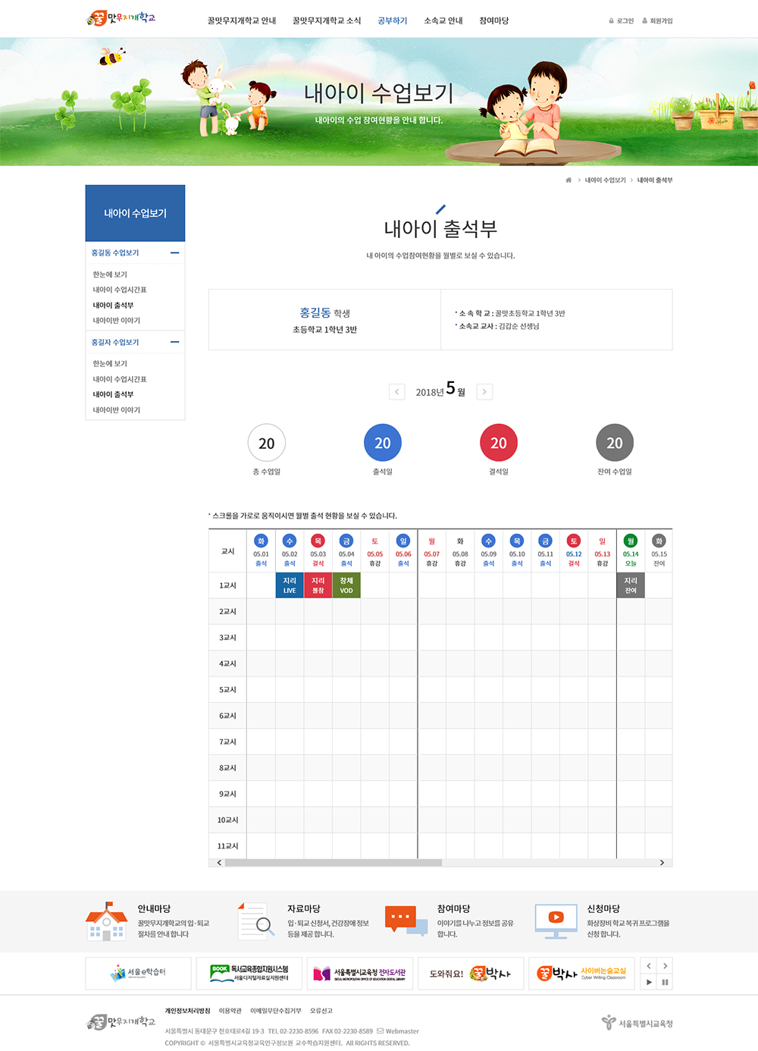This screenshot has height=1051, width=758.
Task: Click the 꿀맛무지개학교 logo in header
Action: pos(121,18)
